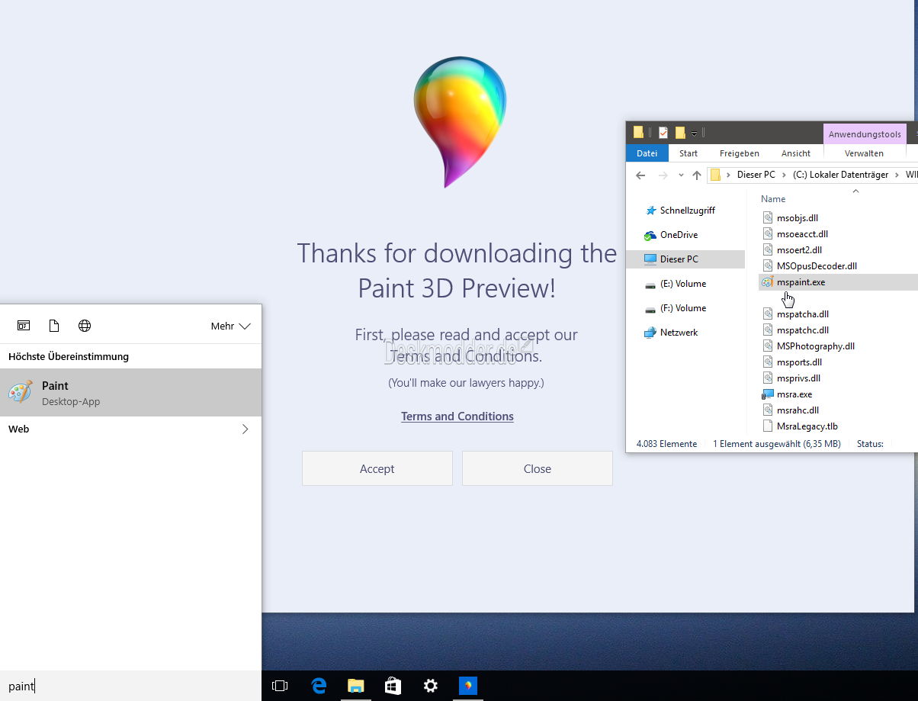Viewport: 918px width, 701px height.
Task: Click the msobjs.dll file icon
Action: [x=768, y=218]
